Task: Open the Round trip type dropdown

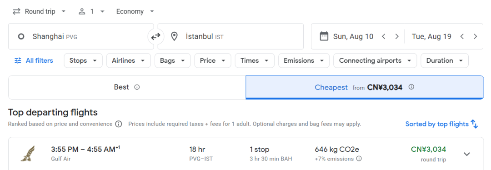Action: [39, 11]
